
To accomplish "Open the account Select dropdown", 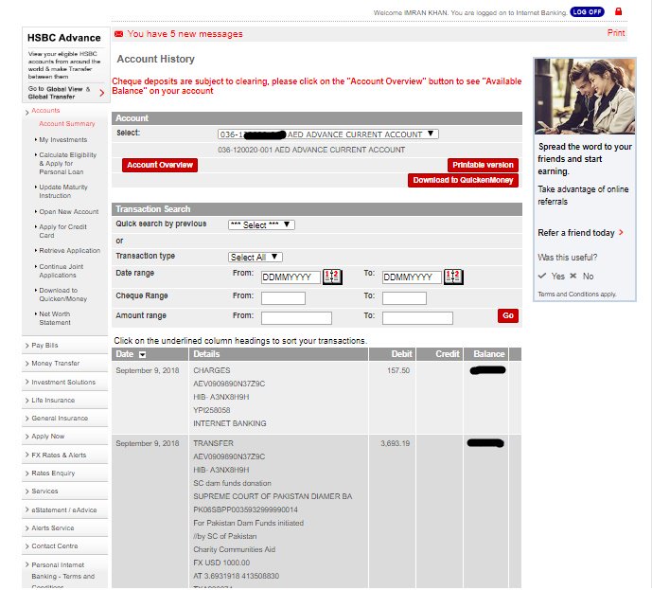I will point(327,134).
